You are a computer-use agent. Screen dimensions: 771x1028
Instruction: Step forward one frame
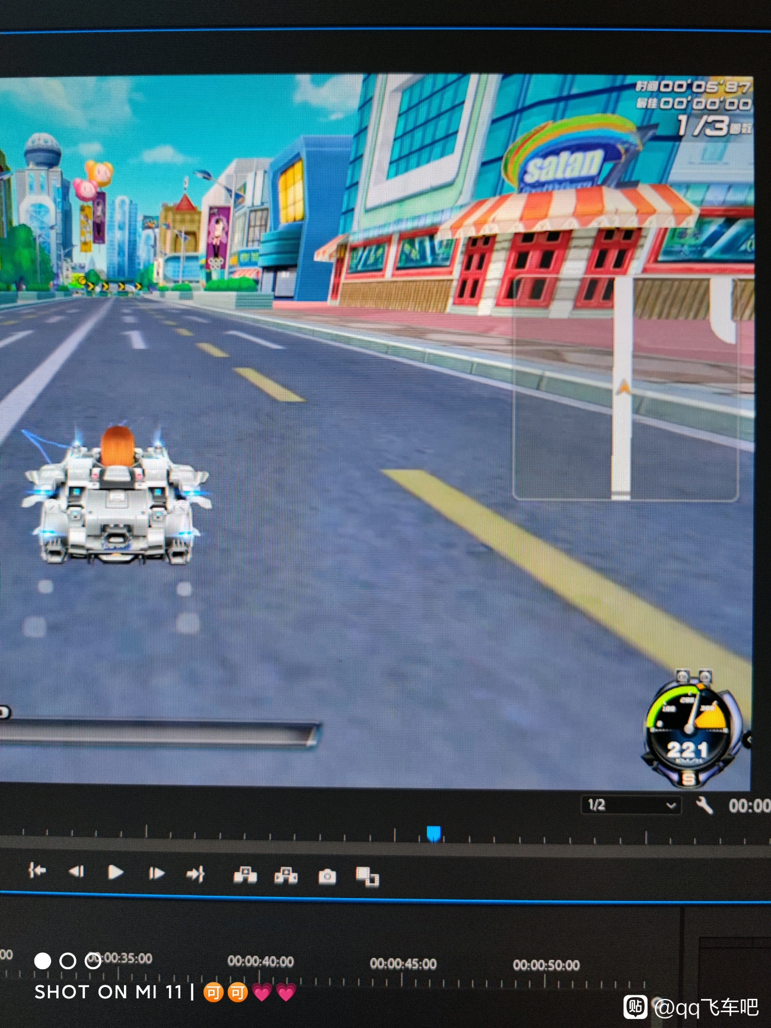pyautogui.click(x=156, y=873)
